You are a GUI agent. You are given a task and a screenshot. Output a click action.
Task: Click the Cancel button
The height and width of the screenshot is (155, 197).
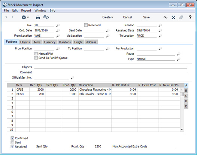click(x=127, y=17)
